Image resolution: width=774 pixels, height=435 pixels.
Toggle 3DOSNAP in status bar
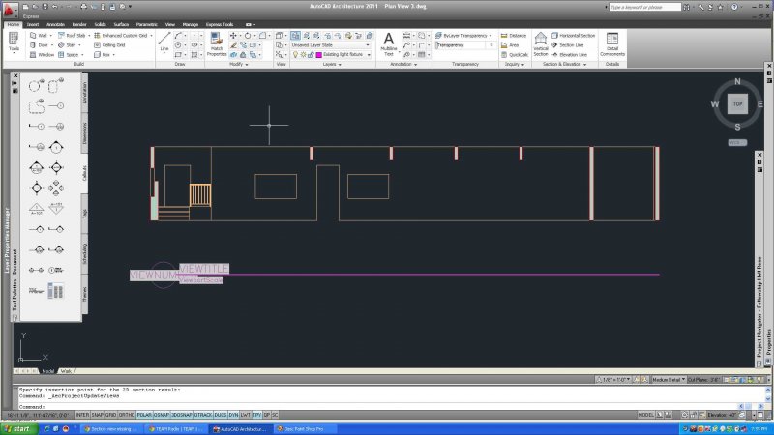[181, 416]
